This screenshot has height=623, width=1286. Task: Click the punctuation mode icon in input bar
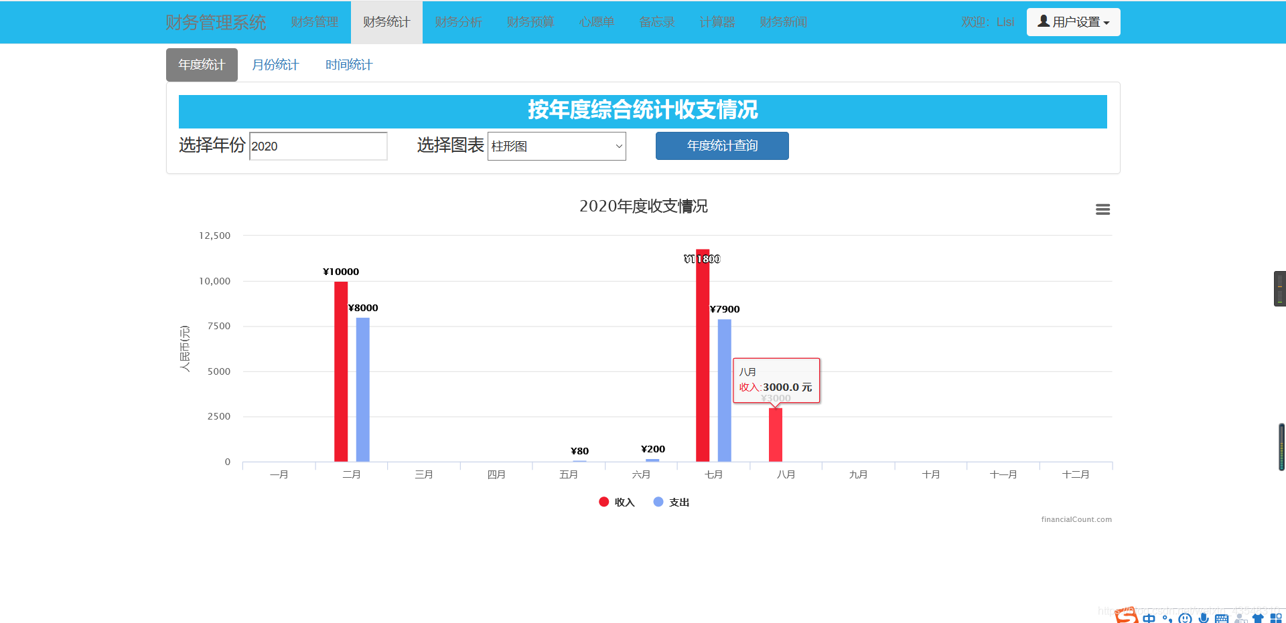pos(1167,618)
